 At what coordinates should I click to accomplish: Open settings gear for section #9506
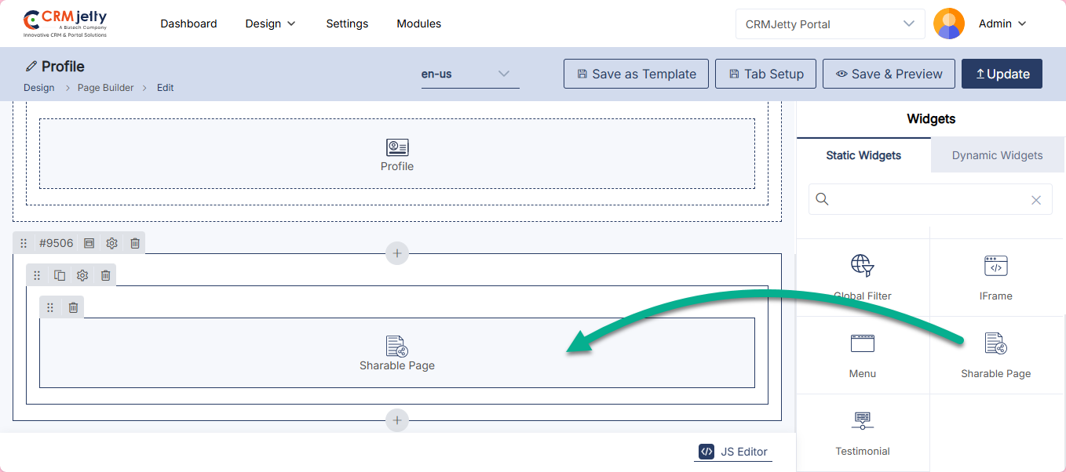coord(112,244)
